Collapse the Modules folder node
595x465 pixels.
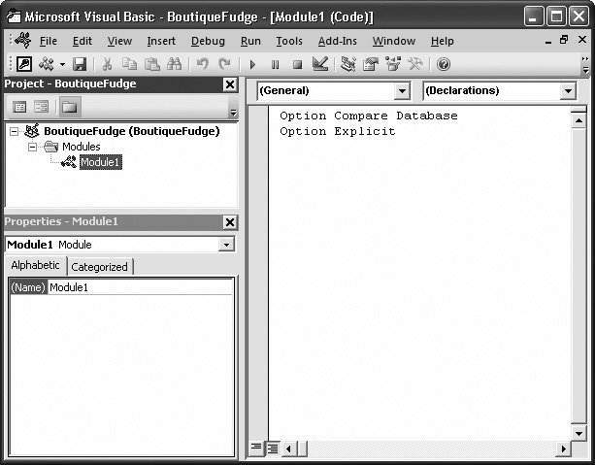click(33, 147)
